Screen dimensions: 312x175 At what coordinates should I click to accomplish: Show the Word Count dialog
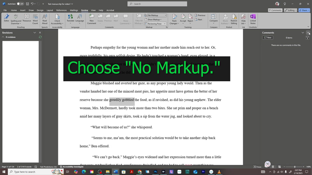pos(35,19)
